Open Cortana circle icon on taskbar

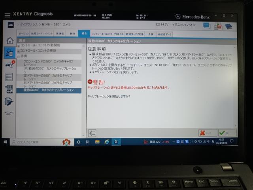pos(79,142)
